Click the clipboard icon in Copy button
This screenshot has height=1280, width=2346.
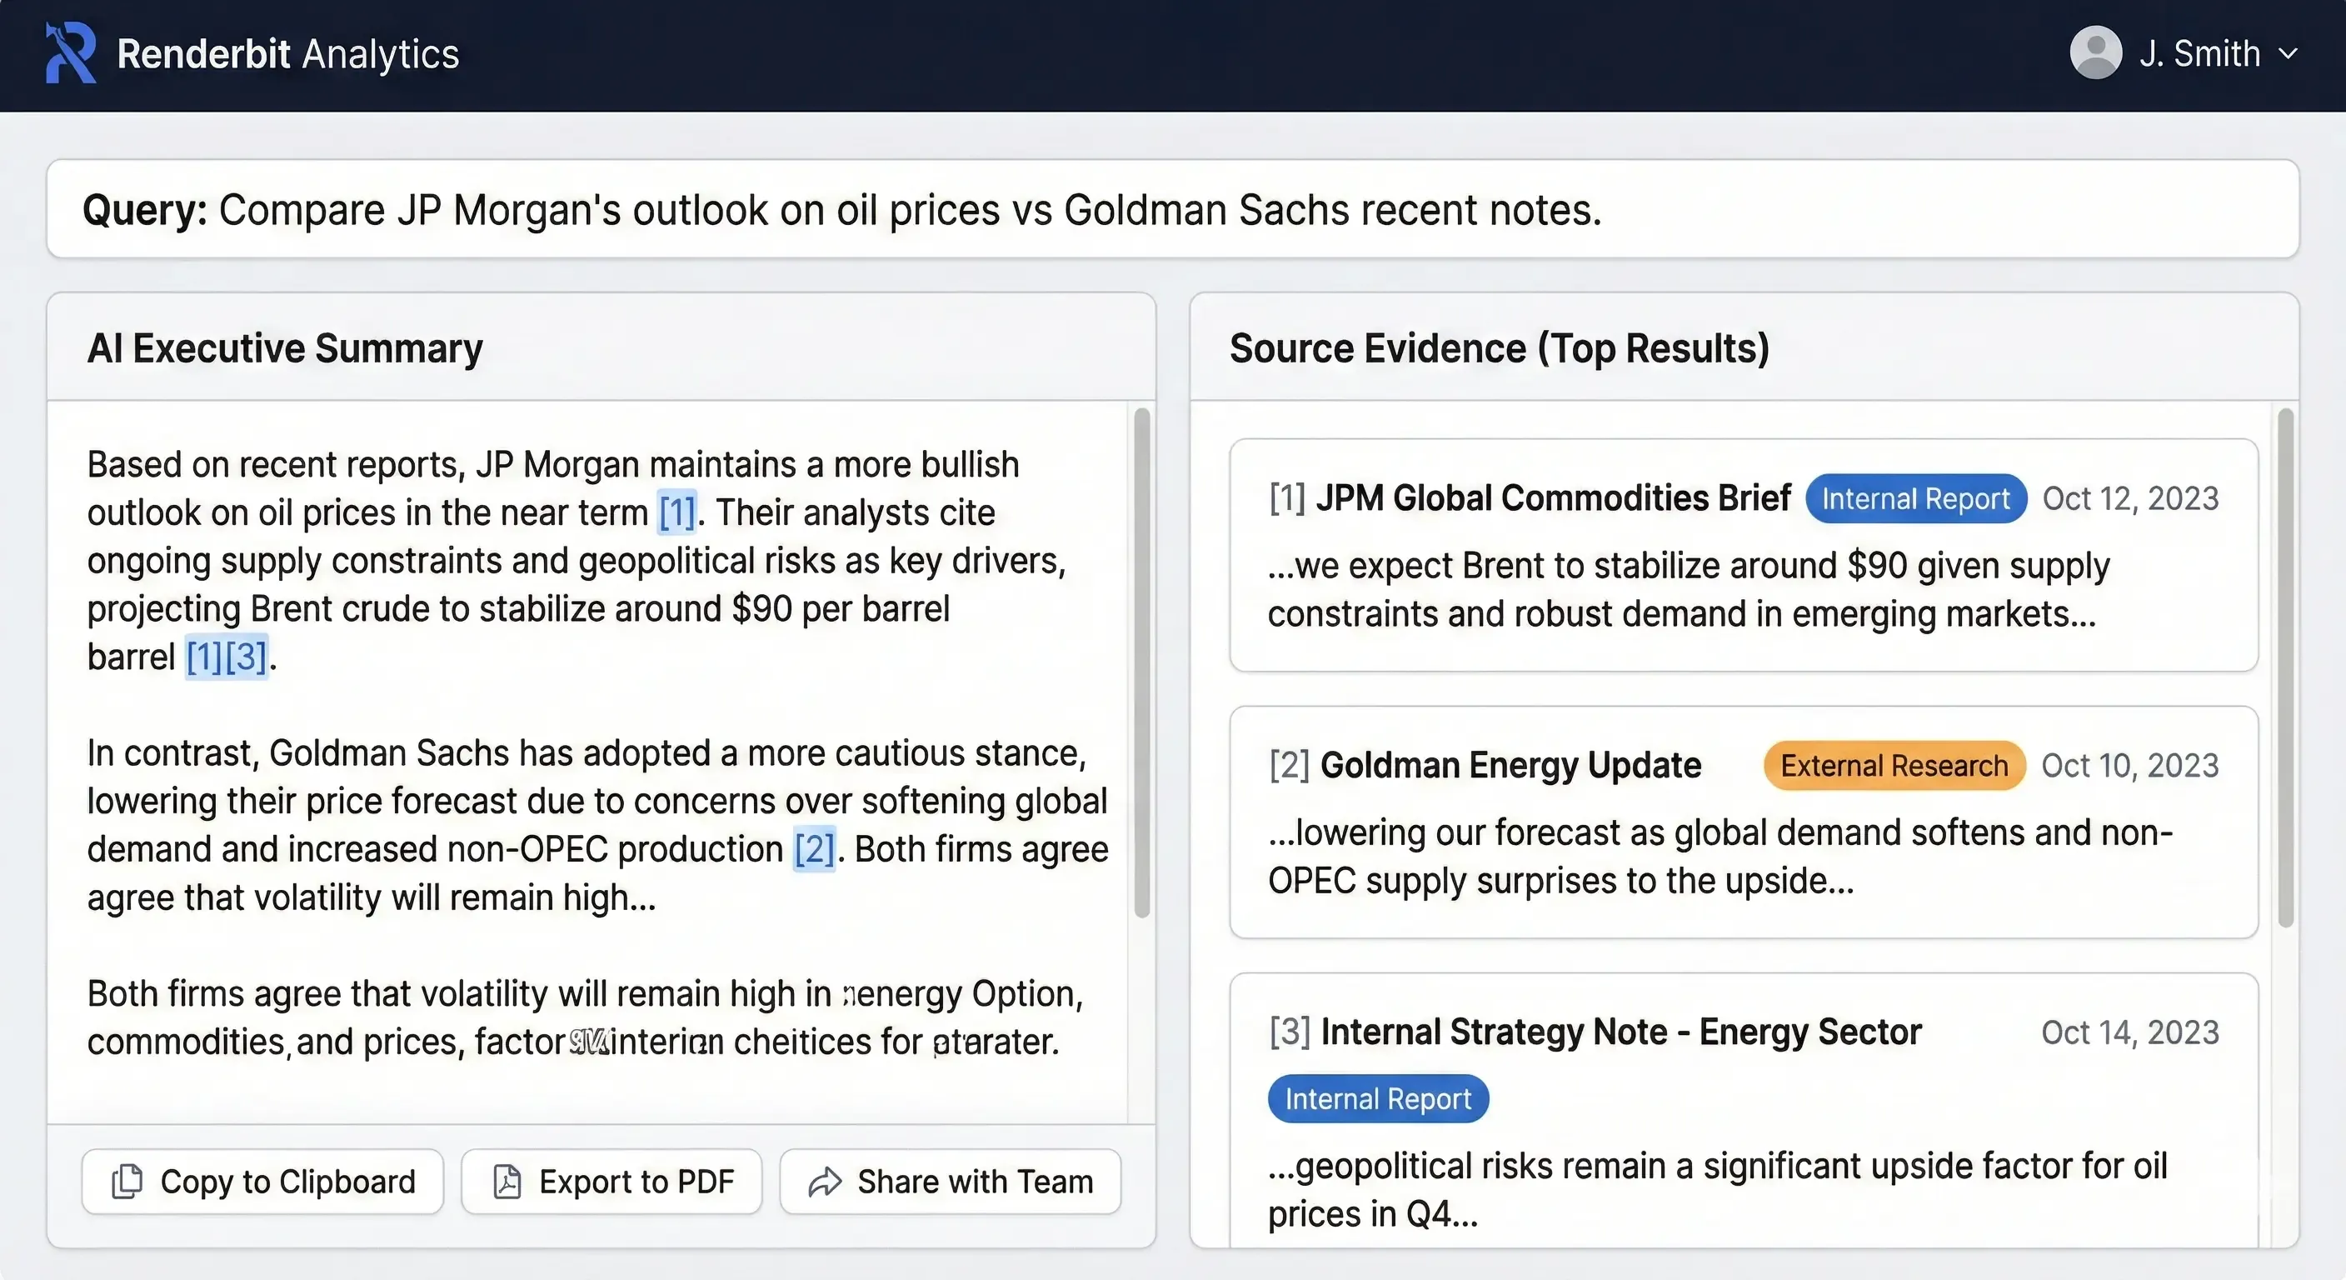pos(127,1182)
